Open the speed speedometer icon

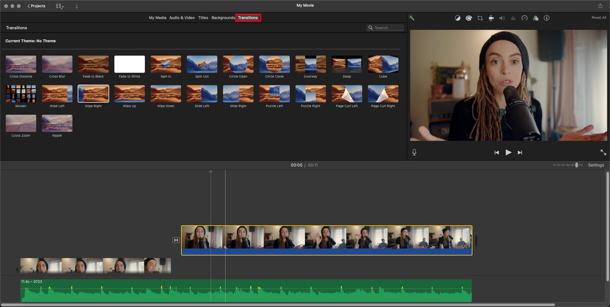(525, 18)
